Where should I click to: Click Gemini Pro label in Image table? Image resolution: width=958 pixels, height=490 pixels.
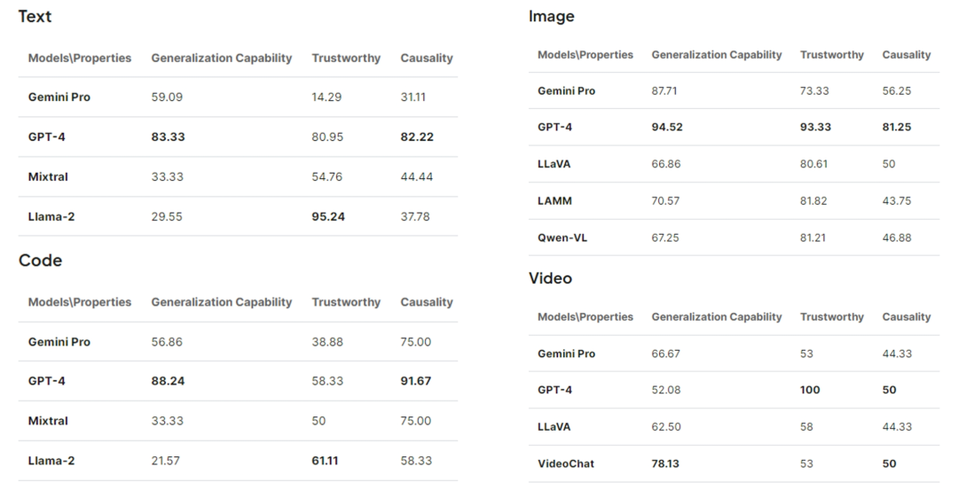tap(566, 91)
